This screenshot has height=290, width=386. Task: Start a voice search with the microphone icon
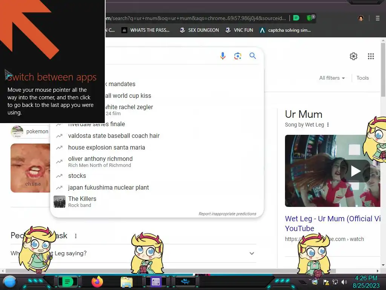(222, 56)
